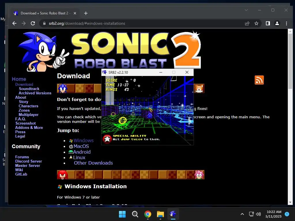The height and width of the screenshot is (221, 295).
Task: Switch to Chrome from the taskbar
Action: point(148,214)
